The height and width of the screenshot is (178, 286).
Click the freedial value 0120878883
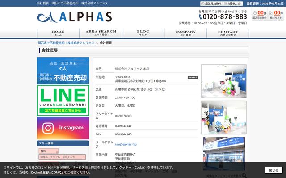123,116
